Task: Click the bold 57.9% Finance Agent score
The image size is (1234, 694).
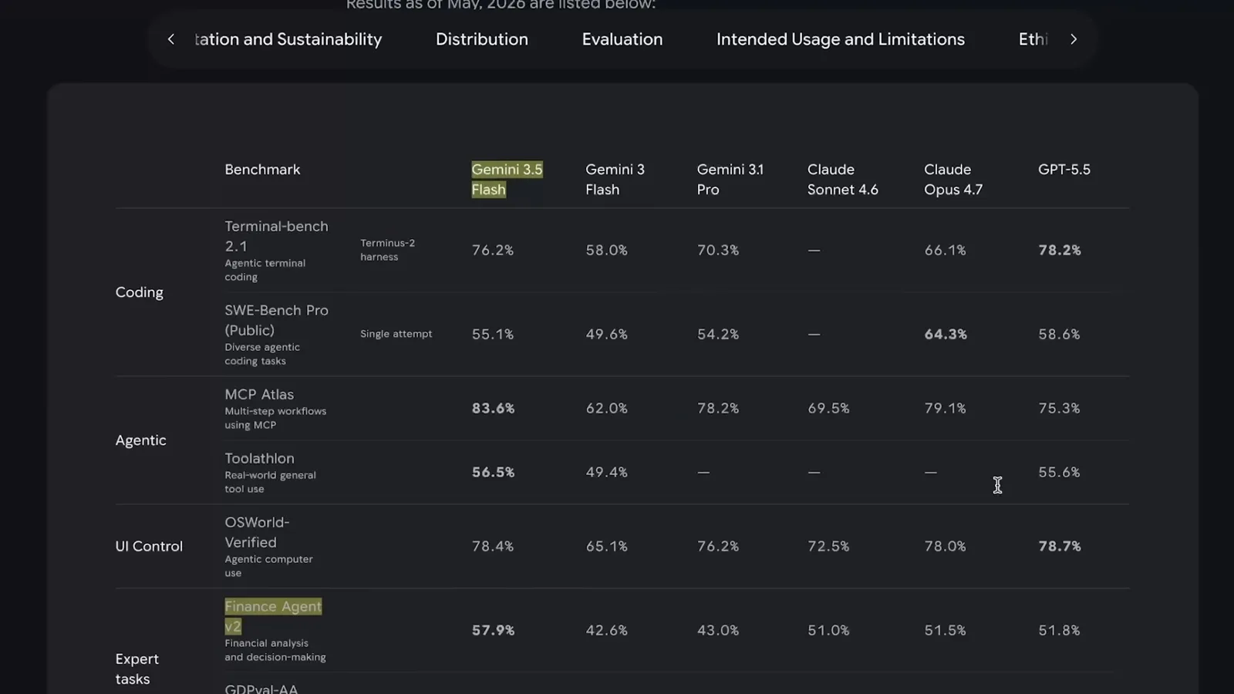Action: pyautogui.click(x=493, y=630)
